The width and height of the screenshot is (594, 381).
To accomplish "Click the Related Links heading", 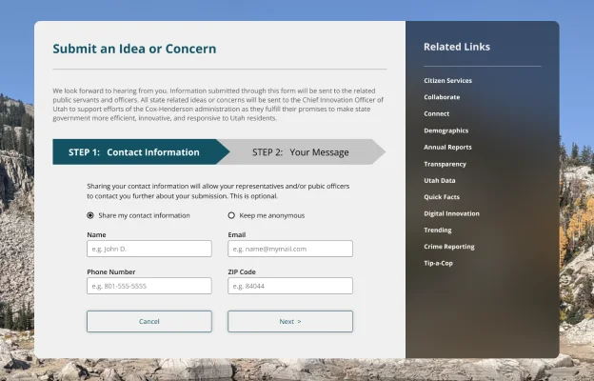I will click(x=457, y=47).
